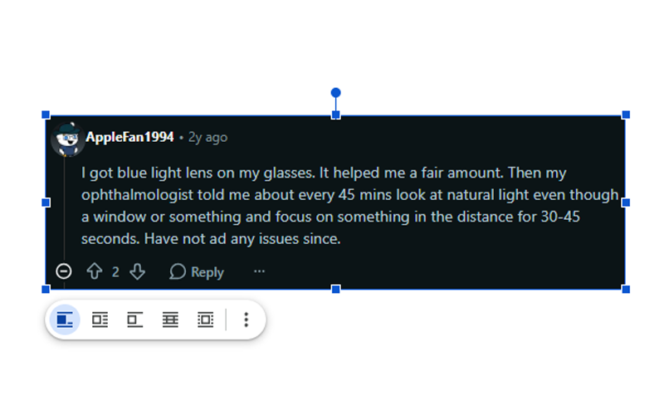
Task: Click the top-right corner resize handle
Action: tap(626, 115)
